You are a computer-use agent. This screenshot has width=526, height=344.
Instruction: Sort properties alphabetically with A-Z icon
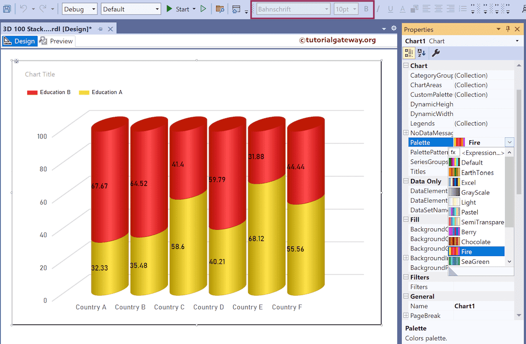(422, 52)
